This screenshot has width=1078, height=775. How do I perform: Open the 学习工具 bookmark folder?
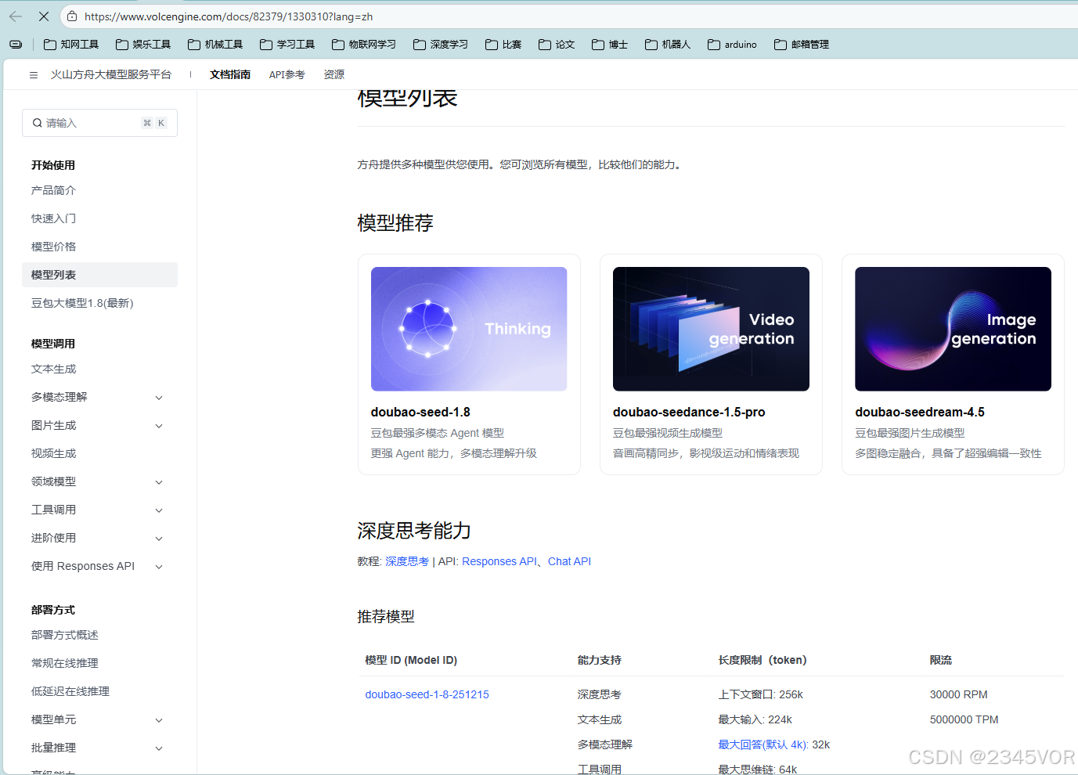(x=287, y=45)
